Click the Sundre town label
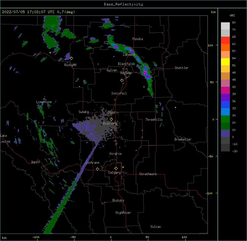Image resolution: width=247 pixels, height=241 pixels. click(84, 112)
